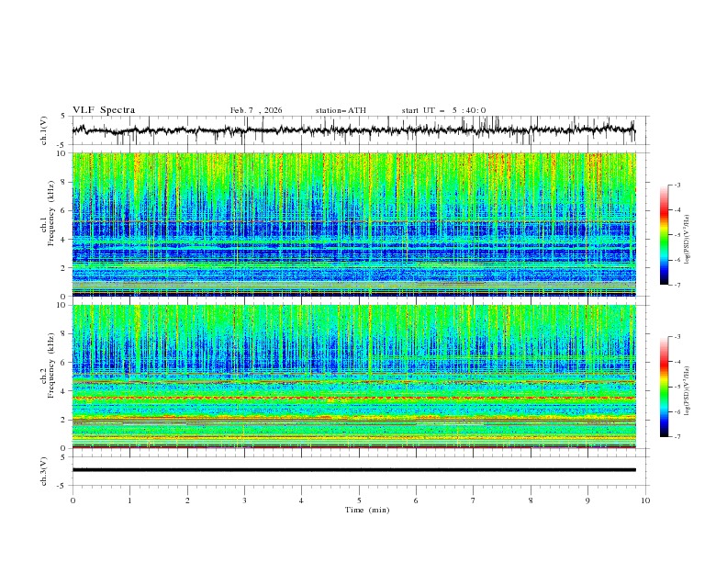Click the ch.1 colorbar "log(PSD)(V²/Hz)" label
This screenshot has height=562, width=727.
coord(687,240)
